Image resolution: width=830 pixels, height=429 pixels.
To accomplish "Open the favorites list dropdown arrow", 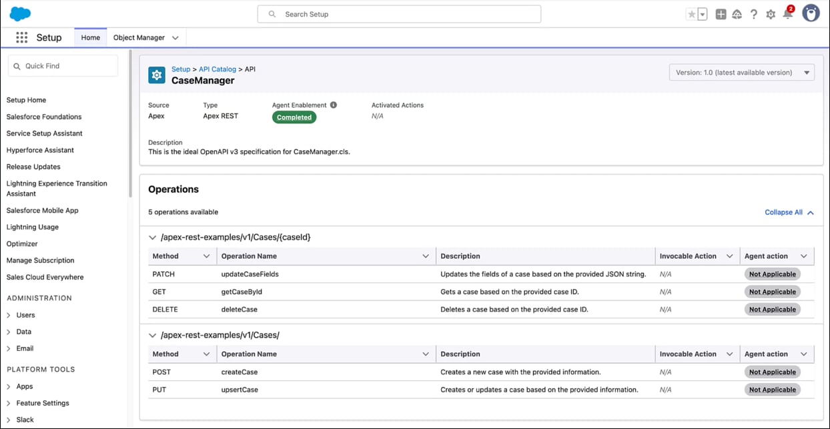I will (703, 14).
